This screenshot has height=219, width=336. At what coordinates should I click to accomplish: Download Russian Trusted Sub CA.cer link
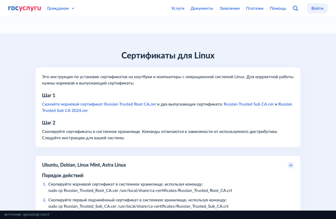tap(249, 104)
